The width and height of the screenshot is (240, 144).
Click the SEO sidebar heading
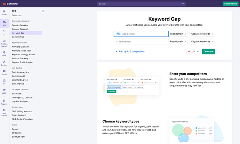pos(14,11)
